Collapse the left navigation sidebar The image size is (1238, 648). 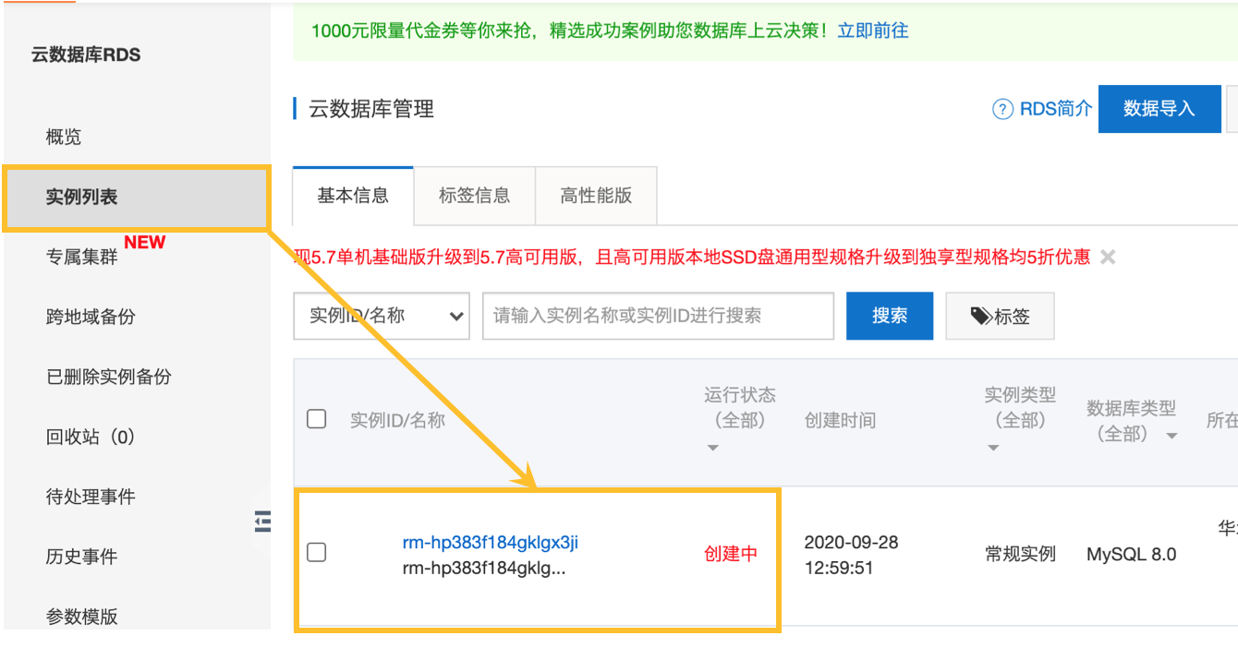[262, 522]
